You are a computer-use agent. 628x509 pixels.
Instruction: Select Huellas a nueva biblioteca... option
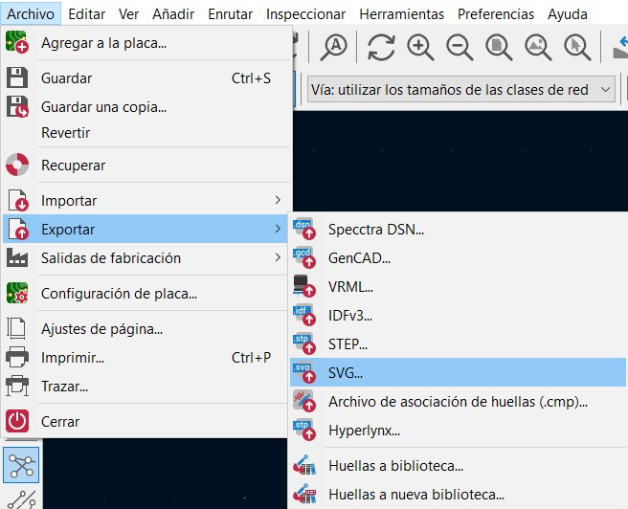coord(458,495)
